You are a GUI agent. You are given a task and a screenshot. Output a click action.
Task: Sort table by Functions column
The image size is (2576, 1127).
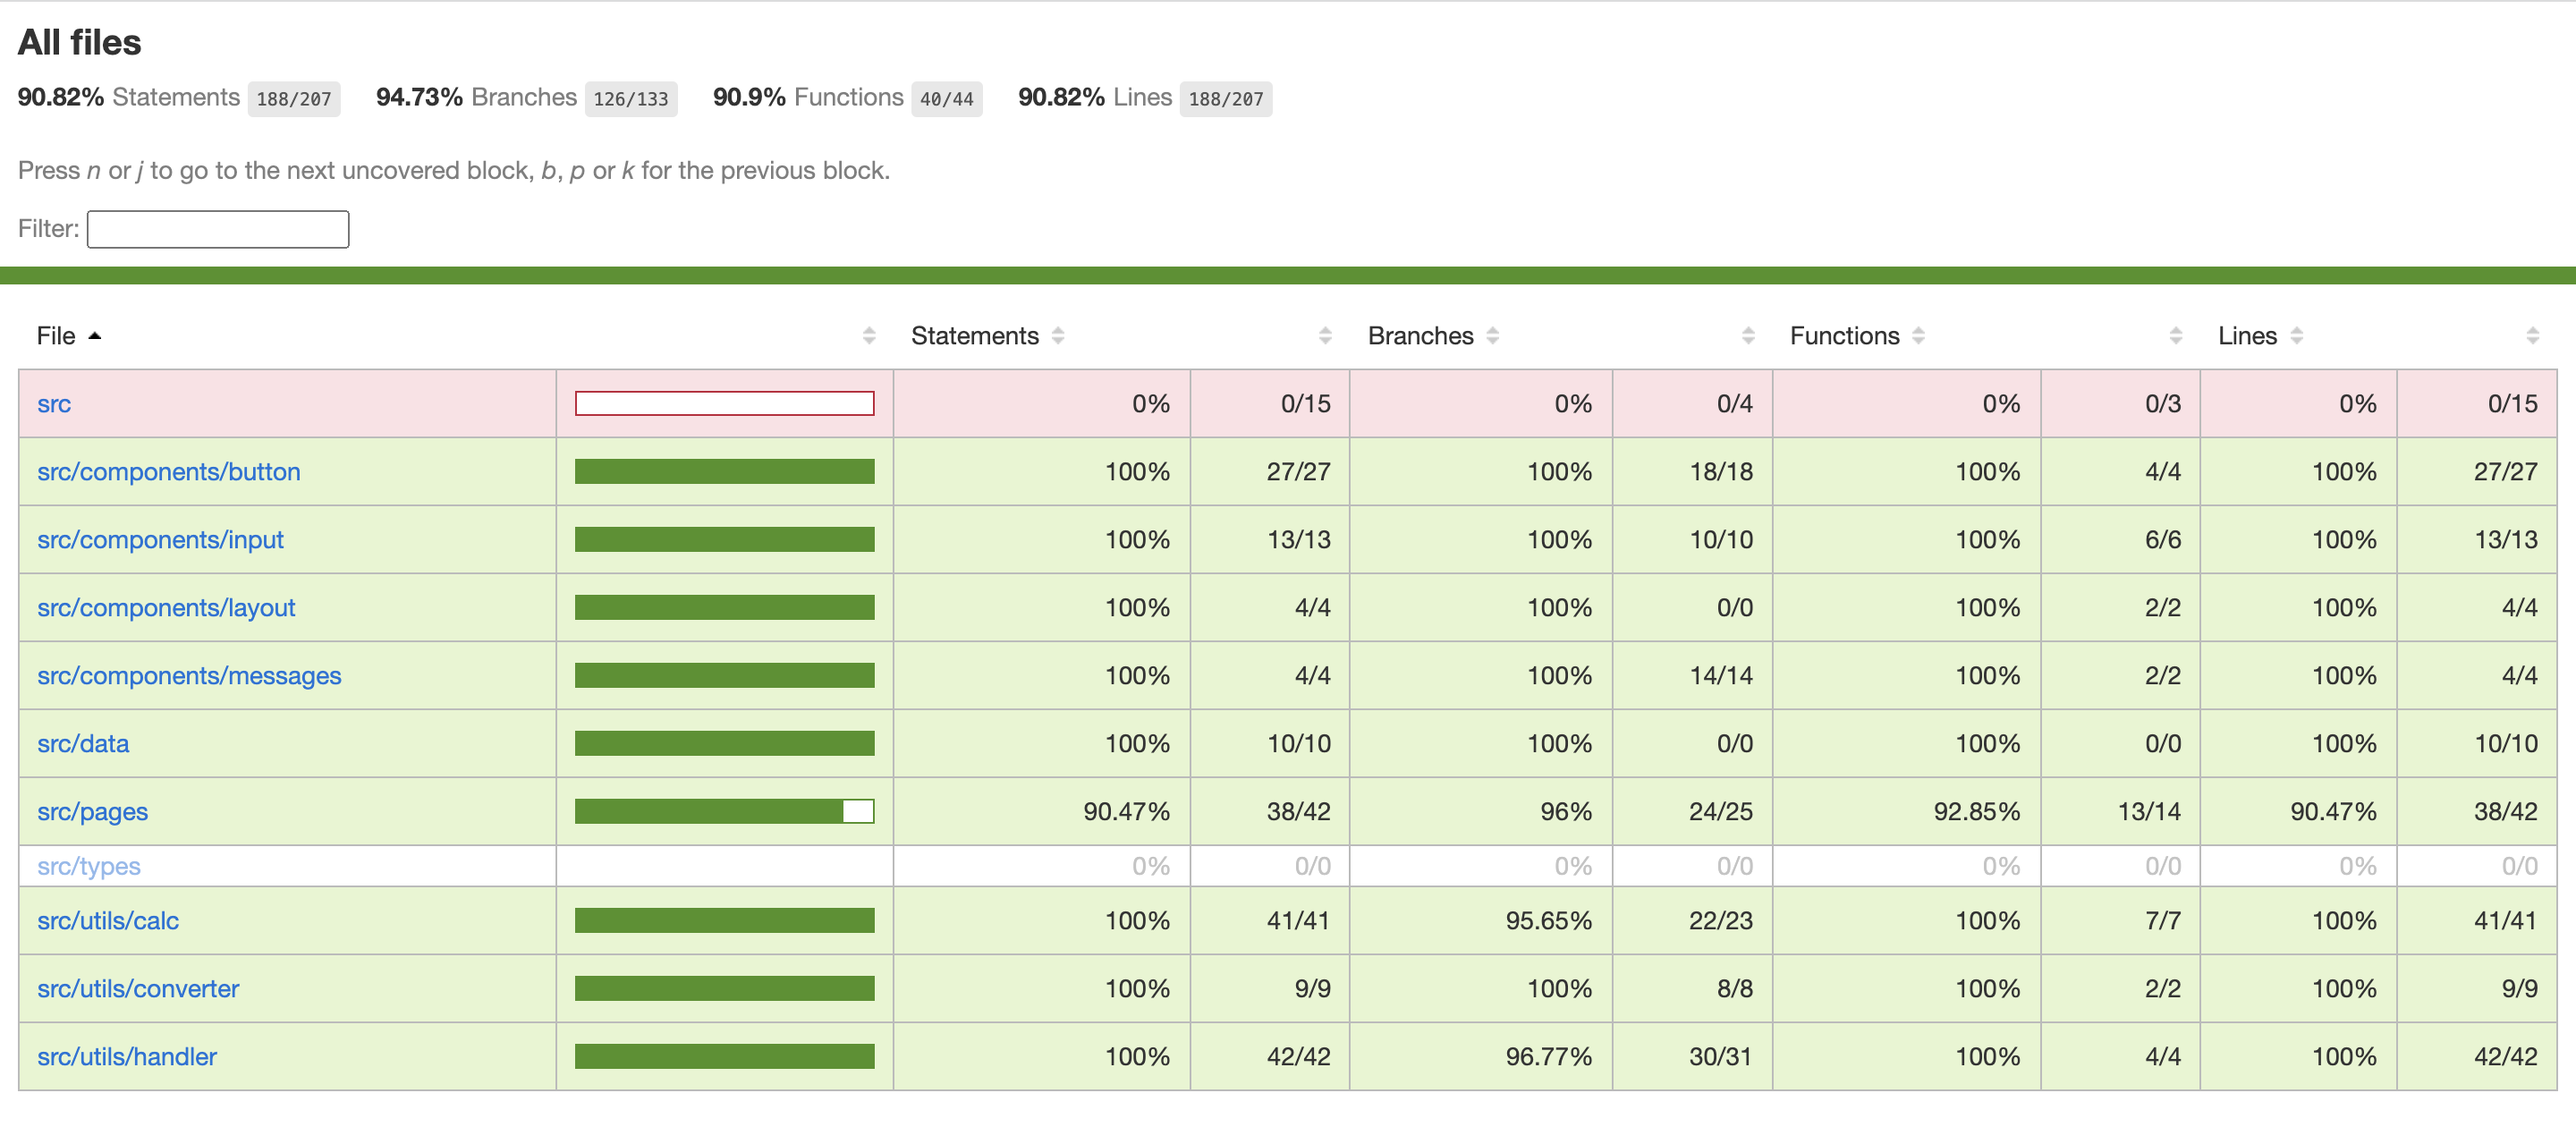(1917, 335)
